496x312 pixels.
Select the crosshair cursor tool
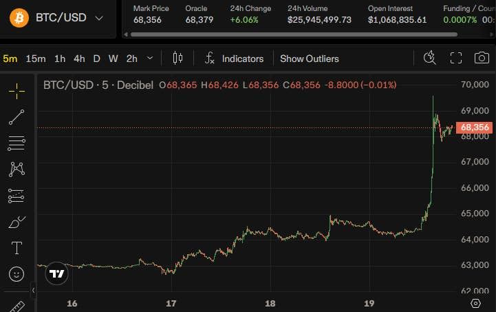point(17,91)
